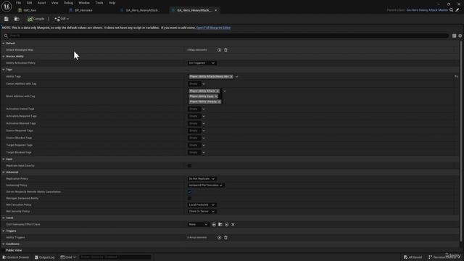Image resolution: width=464 pixels, height=261 pixels.
Task: Click the console command input field
Action: 115,257
